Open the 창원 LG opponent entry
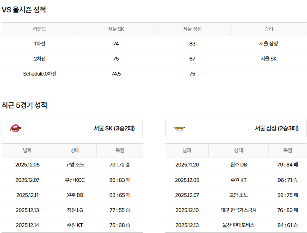307x233 pixels. click(x=75, y=210)
